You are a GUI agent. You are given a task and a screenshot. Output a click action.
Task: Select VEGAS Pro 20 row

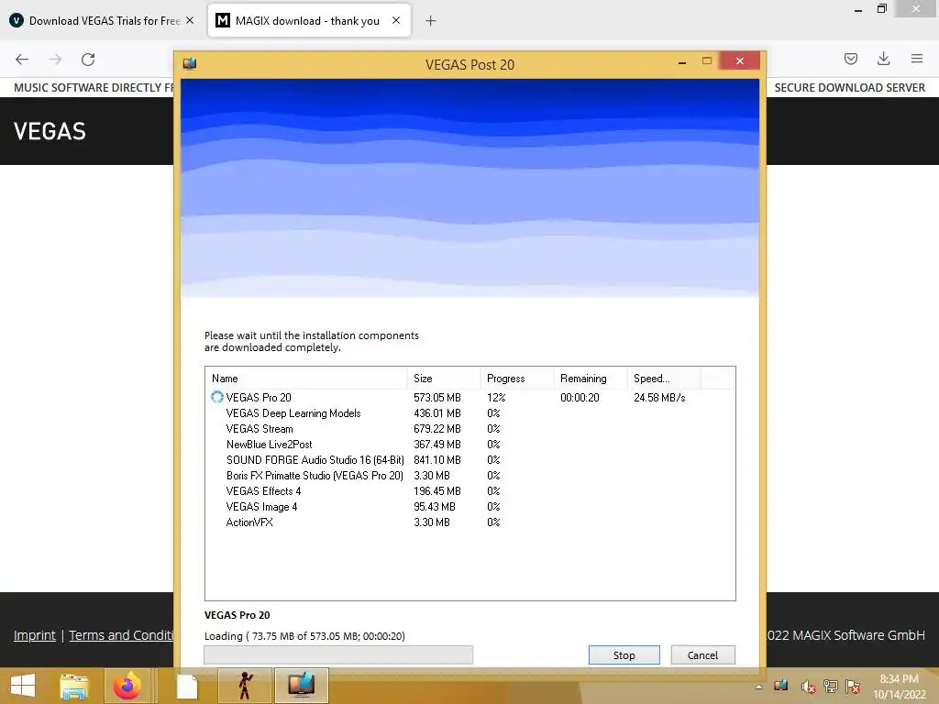click(x=469, y=398)
